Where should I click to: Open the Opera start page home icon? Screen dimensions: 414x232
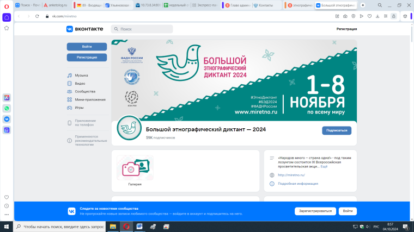[x=7, y=17]
